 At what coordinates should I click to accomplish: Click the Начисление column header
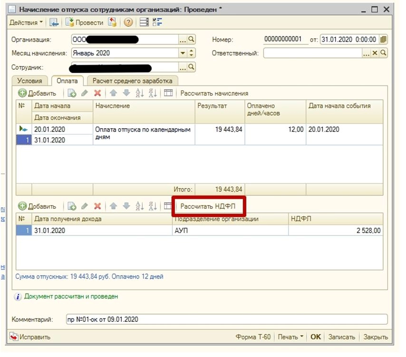144,112
